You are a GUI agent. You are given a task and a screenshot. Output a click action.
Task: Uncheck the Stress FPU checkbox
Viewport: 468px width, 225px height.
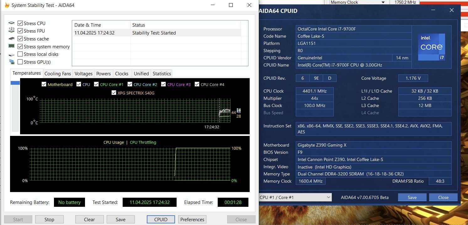tap(20, 31)
